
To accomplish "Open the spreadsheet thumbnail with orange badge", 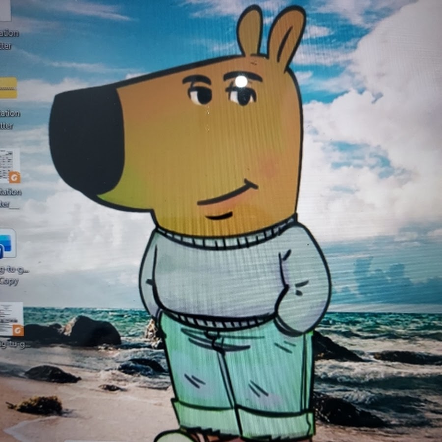I will point(9,165).
